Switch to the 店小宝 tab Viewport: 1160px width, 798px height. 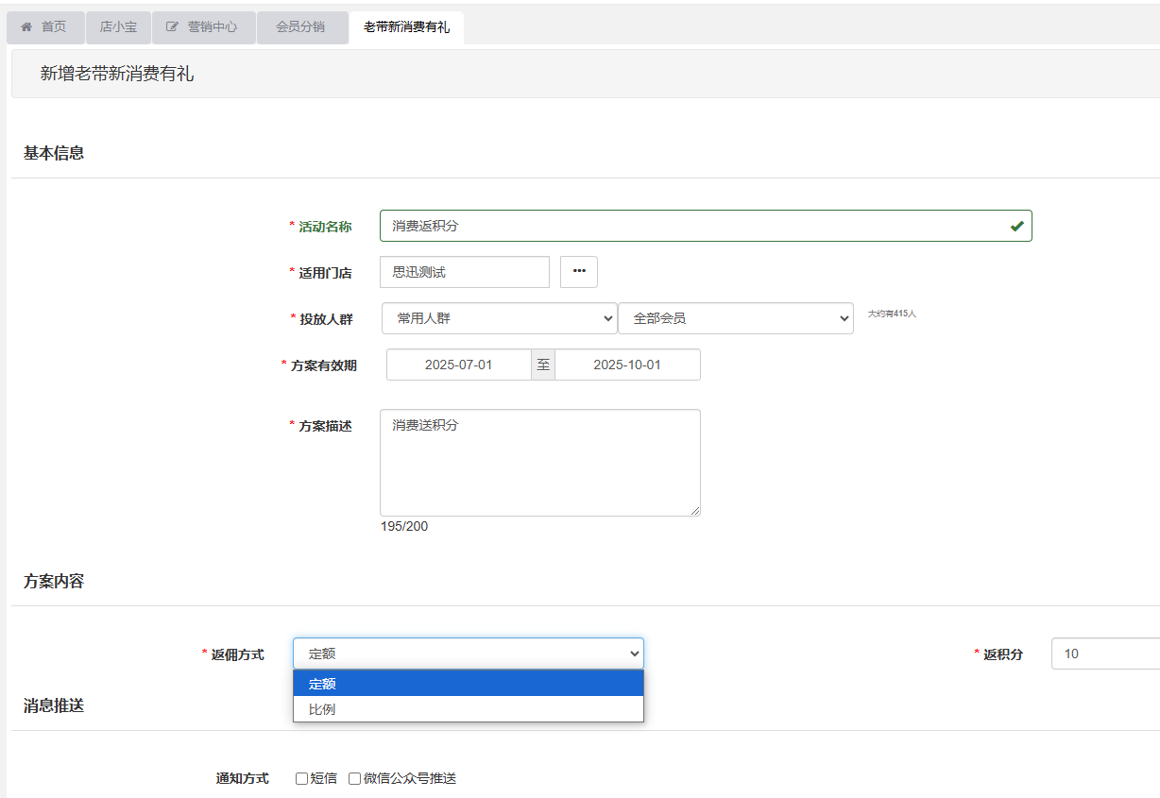tap(118, 27)
